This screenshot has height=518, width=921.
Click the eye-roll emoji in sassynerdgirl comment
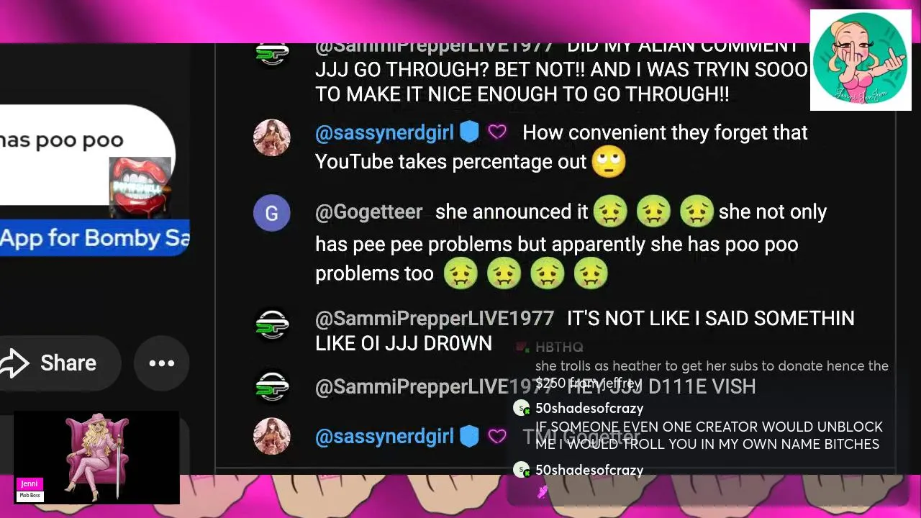(609, 162)
